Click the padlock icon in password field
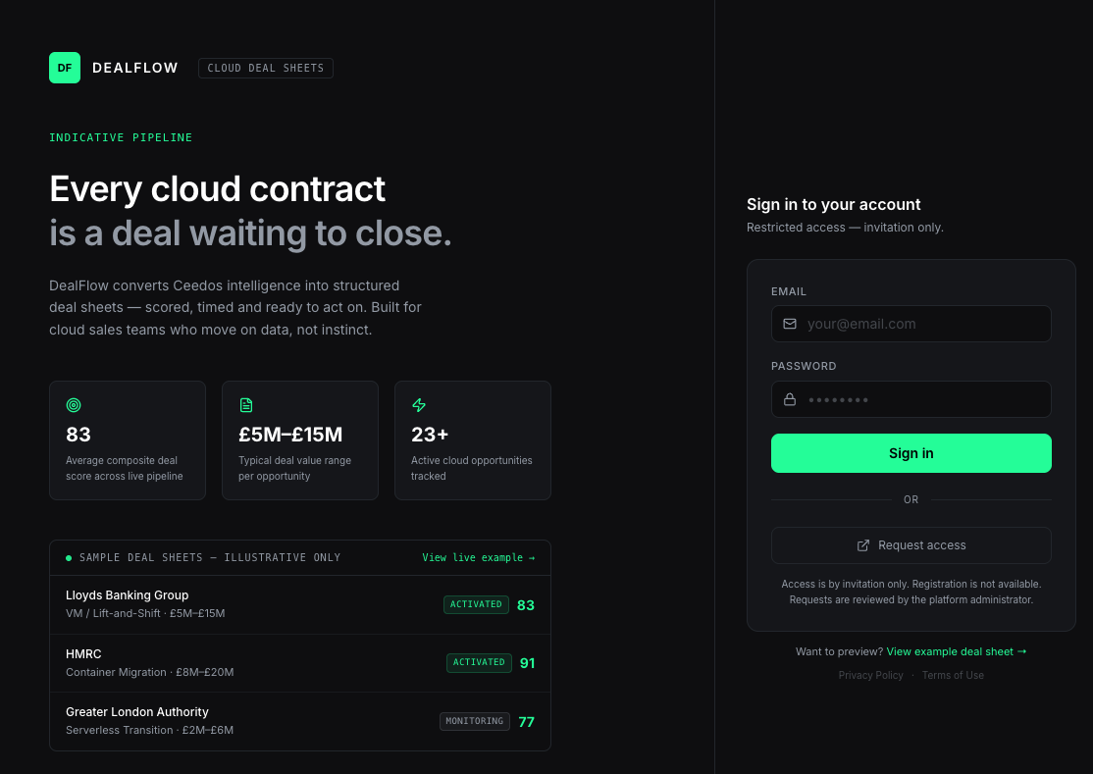This screenshot has width=1093, height=774. pos(790,399)
